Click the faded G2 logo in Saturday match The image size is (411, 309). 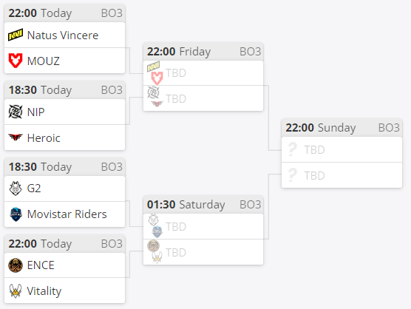tap(153, 220)
